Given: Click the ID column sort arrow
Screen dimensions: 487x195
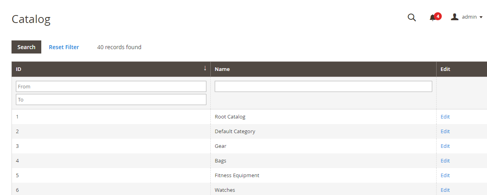Looking at the screenshot, I should (x=205, y=69).
